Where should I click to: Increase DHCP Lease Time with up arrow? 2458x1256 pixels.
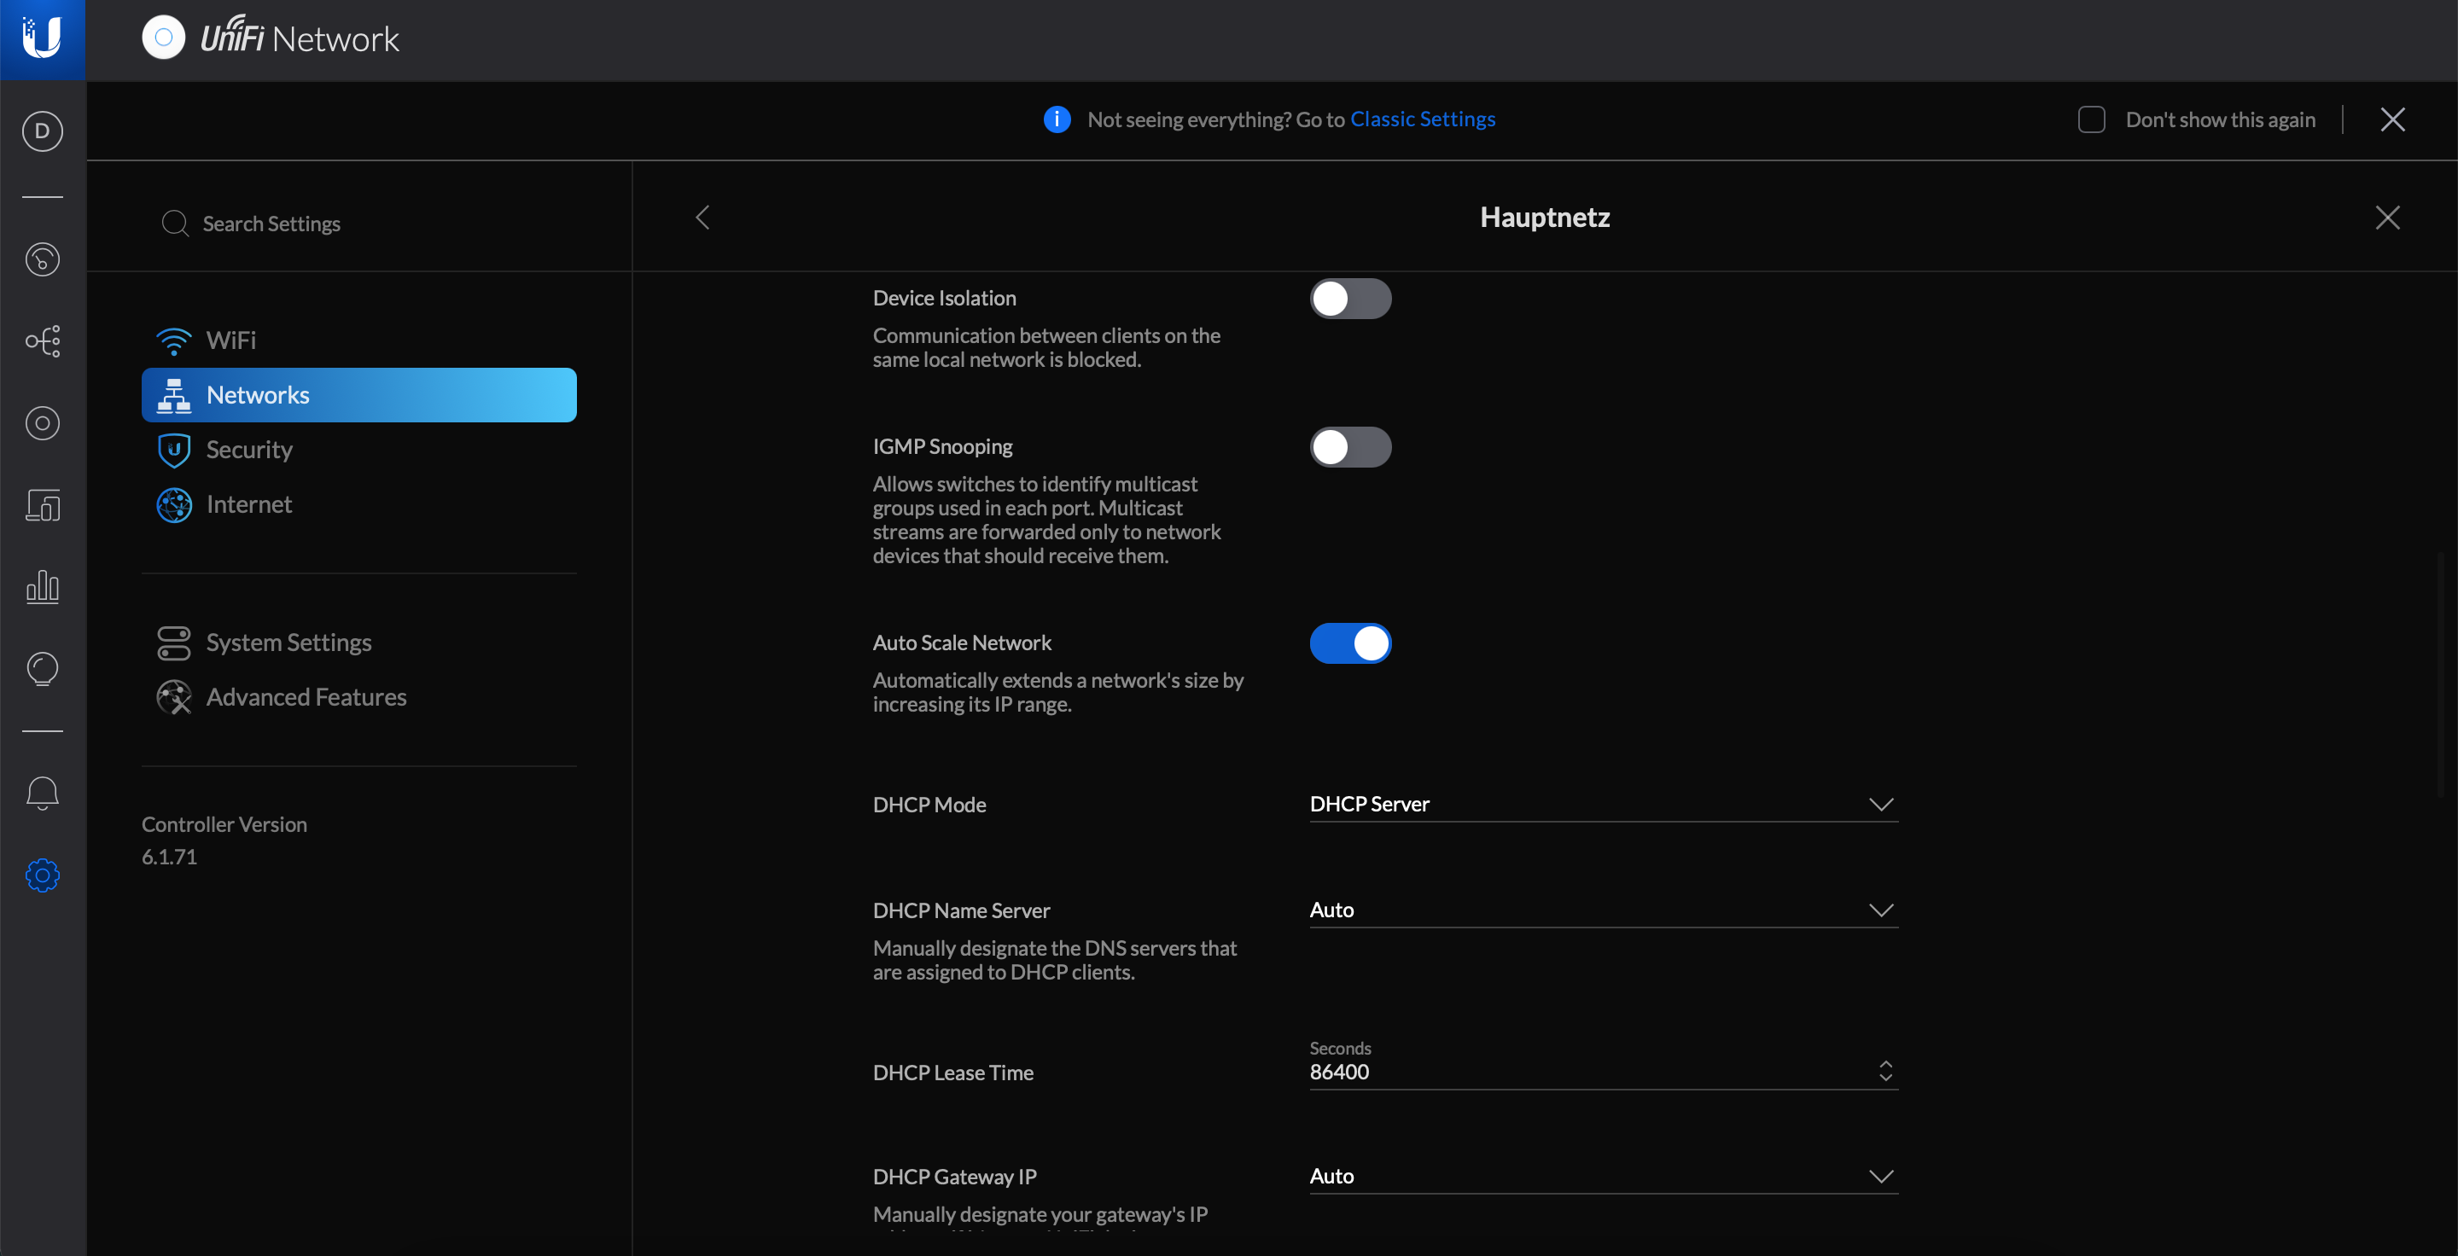pyautogui.click(x=1884, y=1063)
